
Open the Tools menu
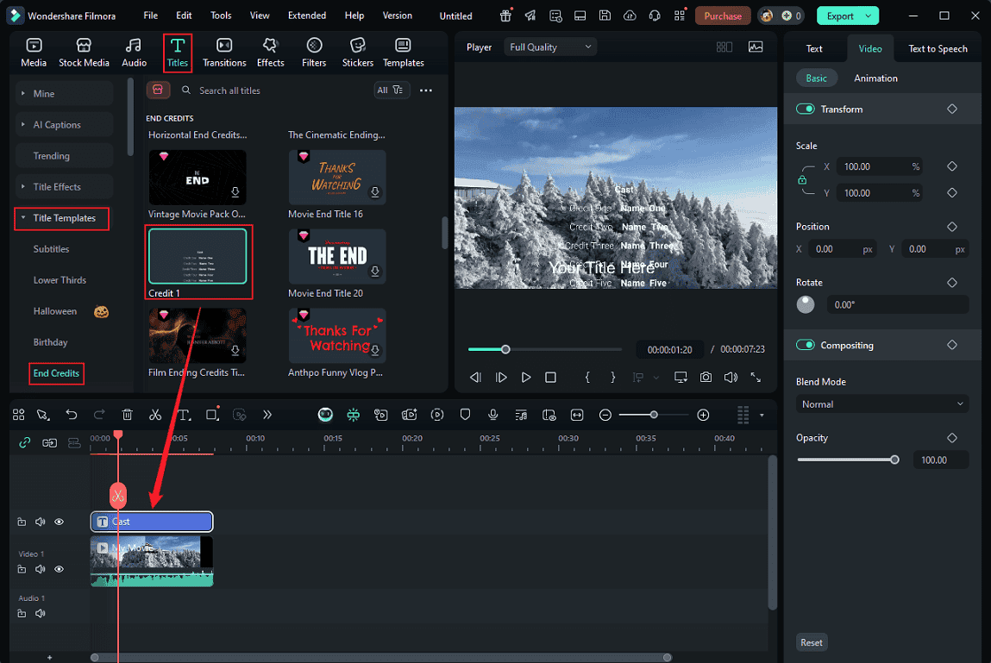point(221,15)
